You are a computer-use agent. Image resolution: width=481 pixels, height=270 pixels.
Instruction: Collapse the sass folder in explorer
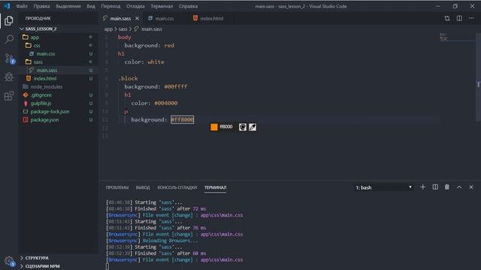click(x=59, y=62)
